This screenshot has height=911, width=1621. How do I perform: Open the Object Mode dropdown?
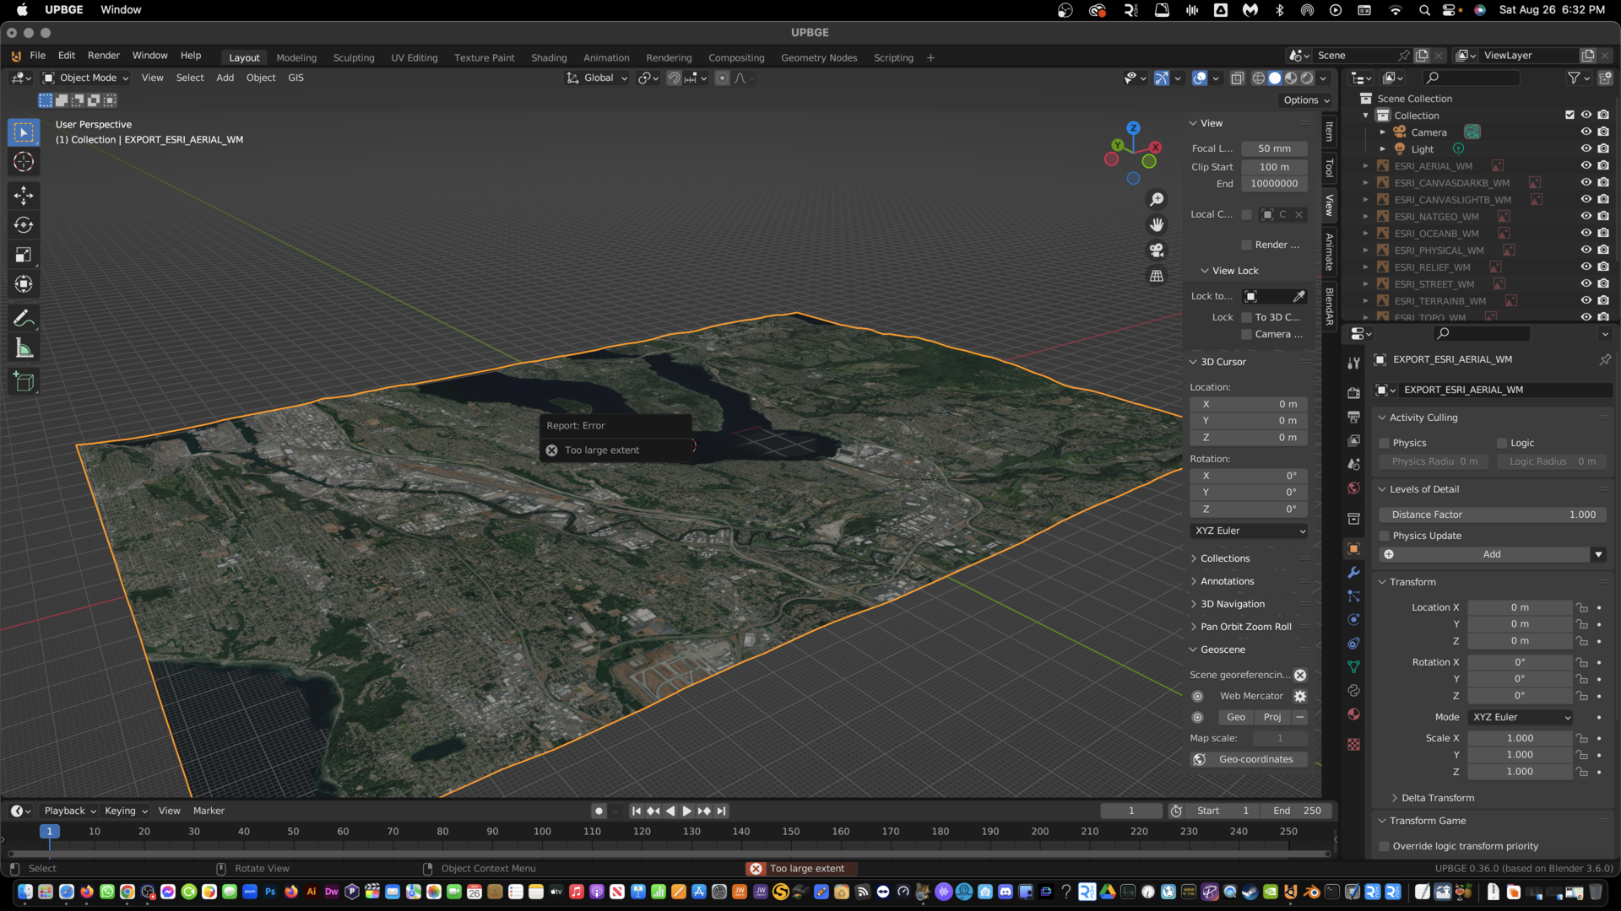point(86,78)
